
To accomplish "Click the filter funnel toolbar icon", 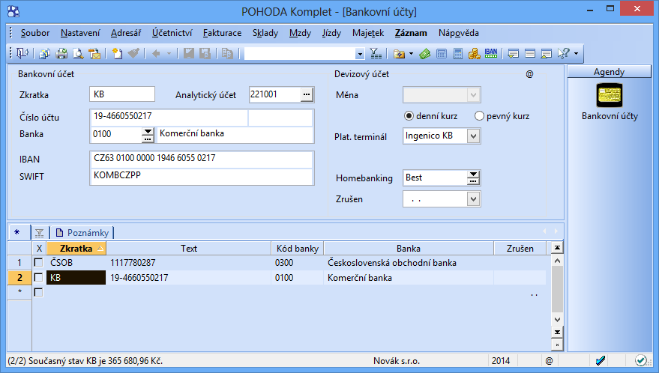I will tap(376, 53).
